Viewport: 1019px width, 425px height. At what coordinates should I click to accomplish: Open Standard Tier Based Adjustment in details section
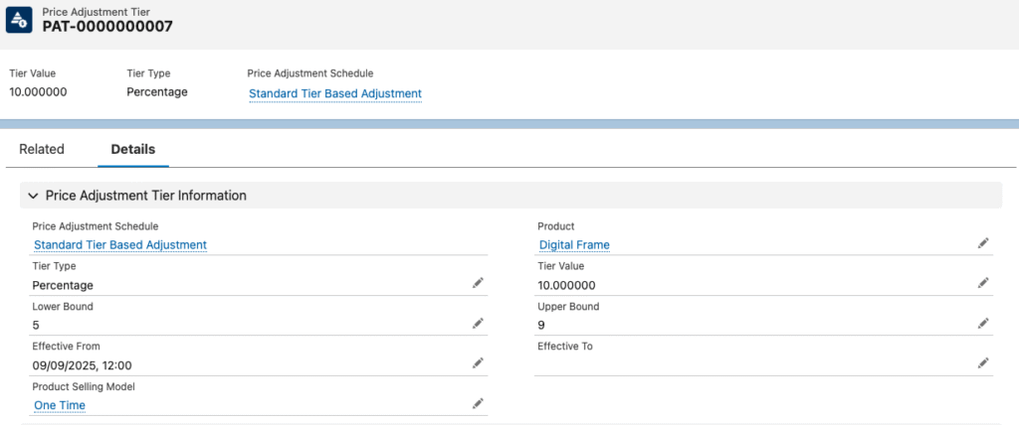coord(120,244)
